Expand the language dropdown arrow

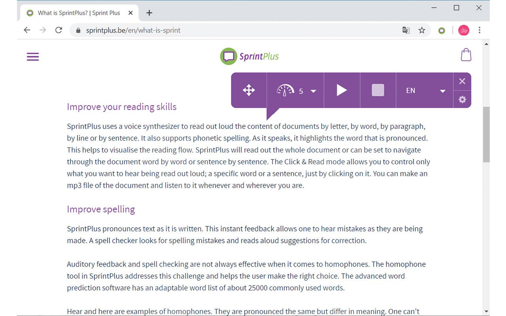[x=443, y=91]
